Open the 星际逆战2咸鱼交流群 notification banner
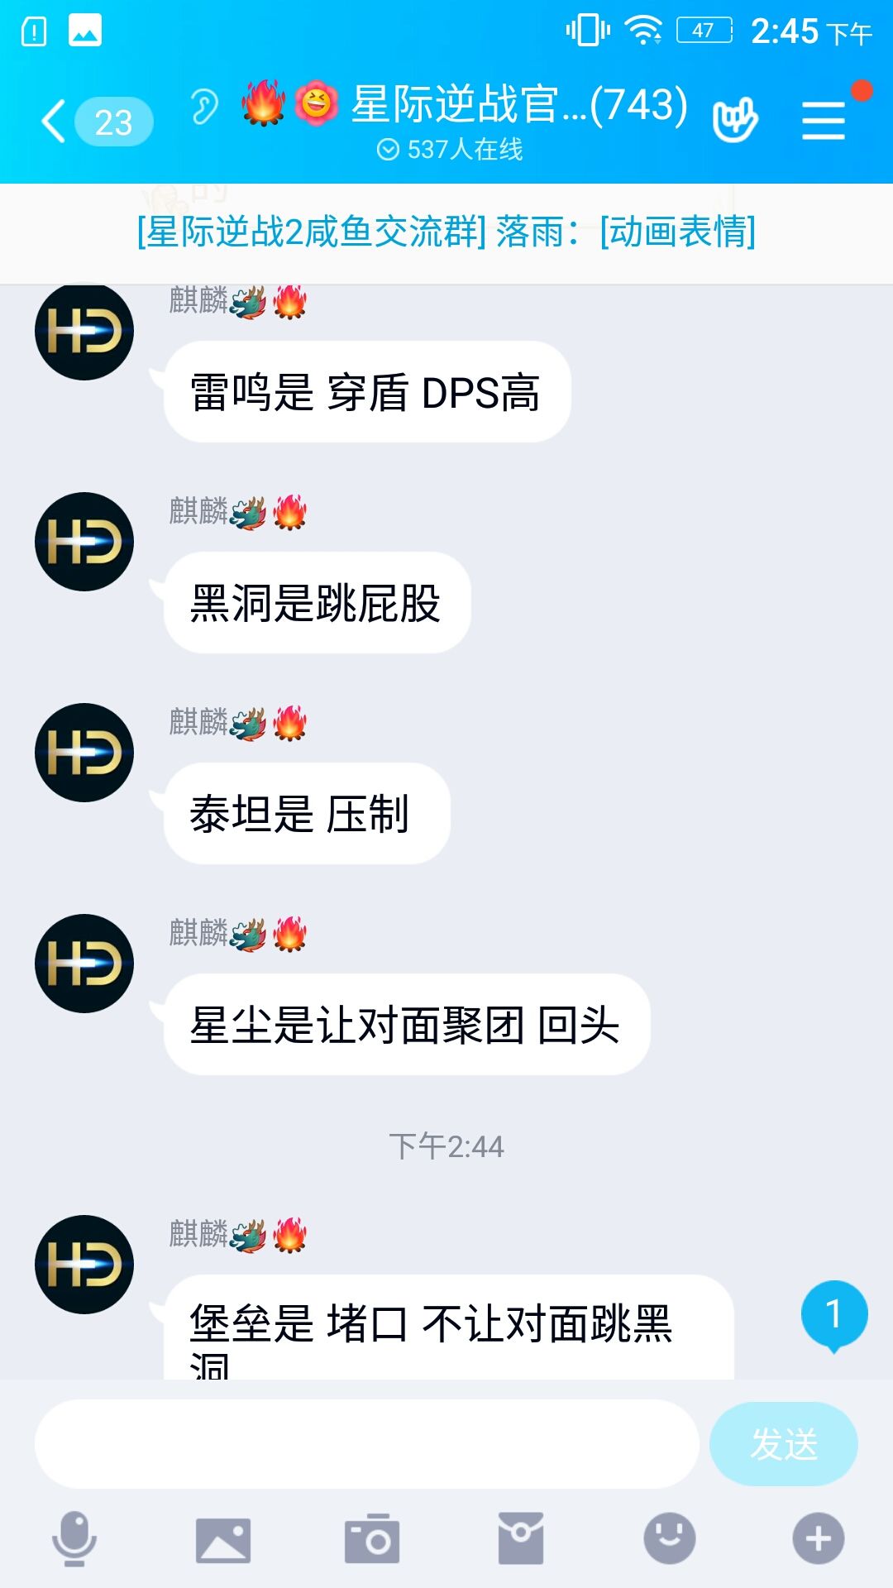The image size is (893, 1588). pos(446,232)
